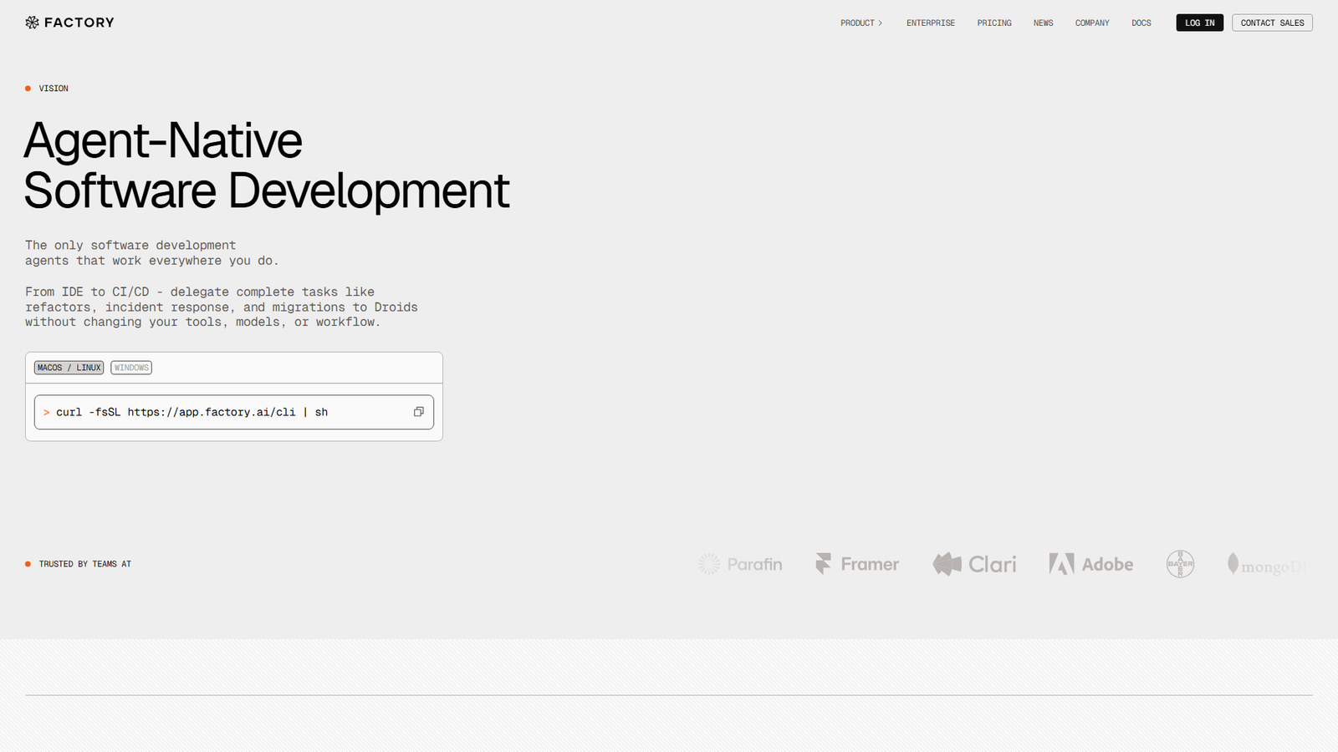
Task: Open the Enterprise page
Action: [930, 23]
